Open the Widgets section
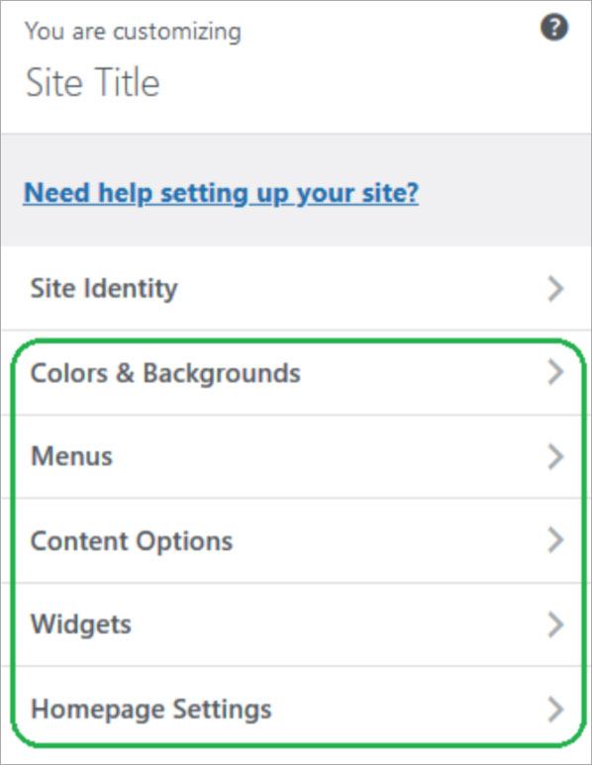Screen dimensions: 592x765 tap(296, 624)
